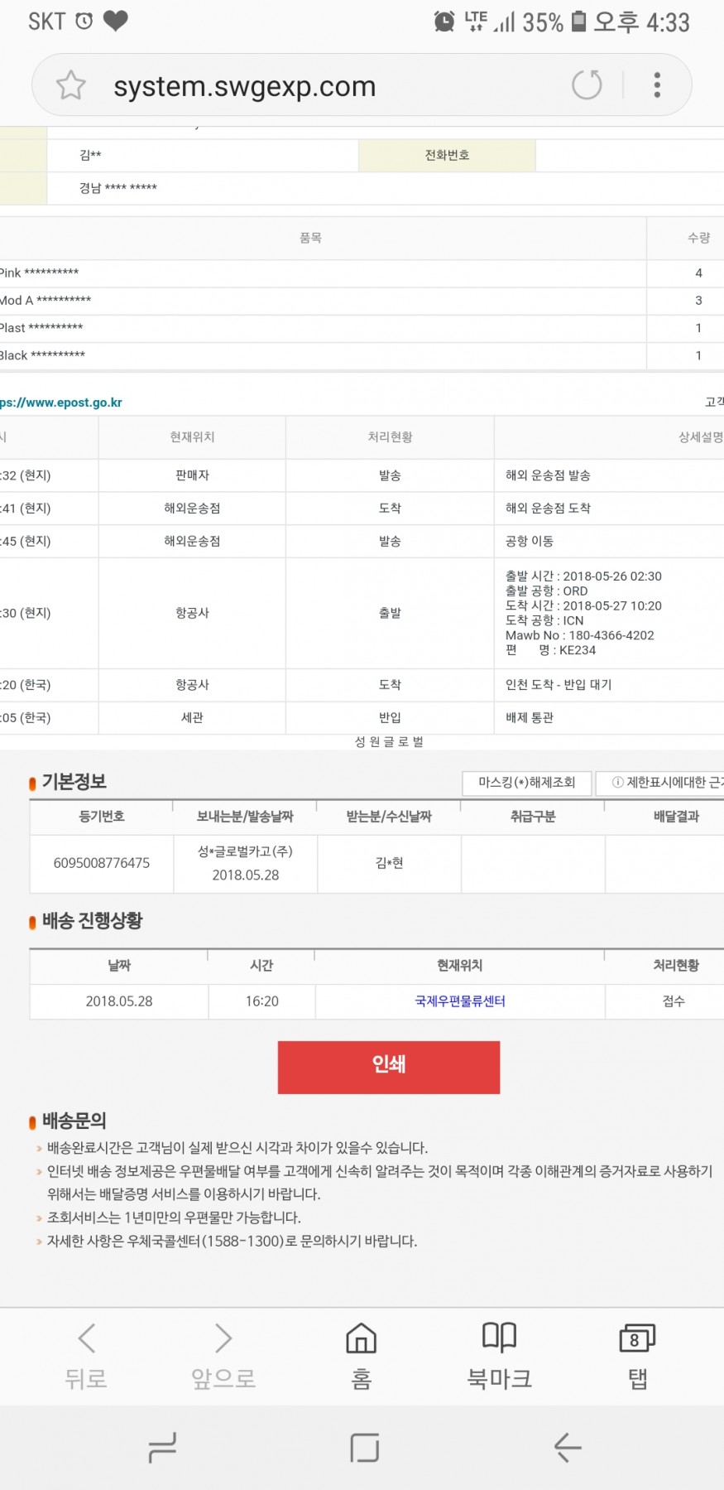Show open tabs with the 탭 icon

(636, 1356)
